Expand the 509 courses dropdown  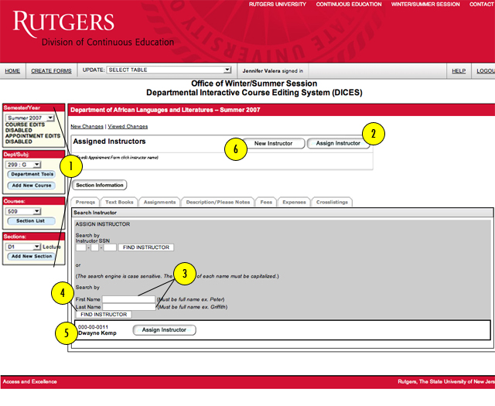23,211
